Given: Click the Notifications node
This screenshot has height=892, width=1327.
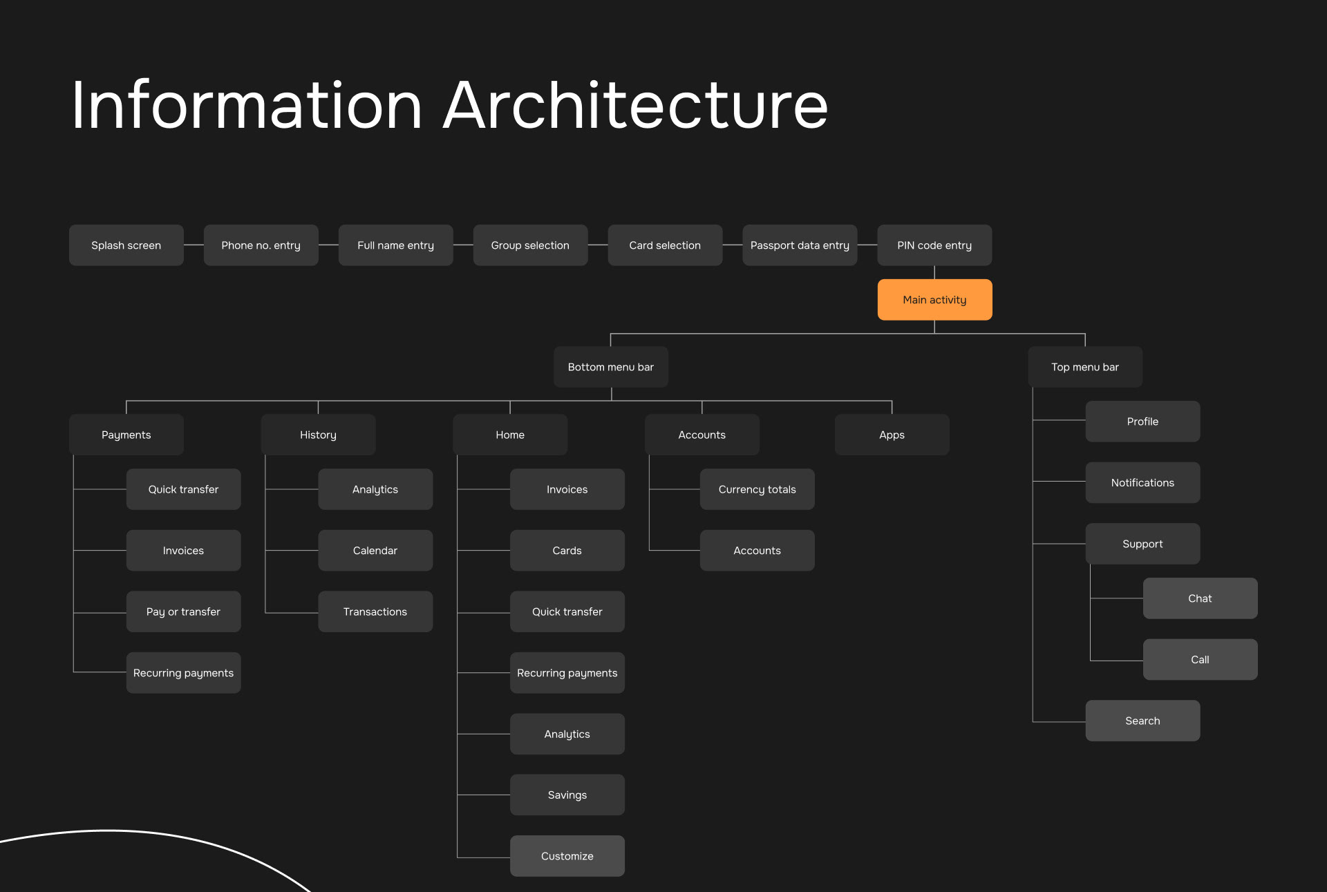Looking at the screenshot, I should point(1142,483).
